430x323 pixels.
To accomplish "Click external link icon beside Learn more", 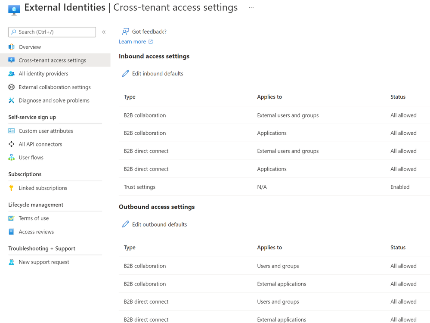I will (x=151, y=42).
